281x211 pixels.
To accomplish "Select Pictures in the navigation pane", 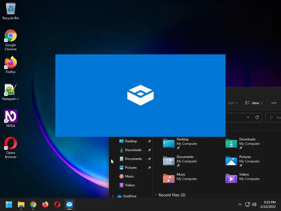I will [x=131, y=168].
